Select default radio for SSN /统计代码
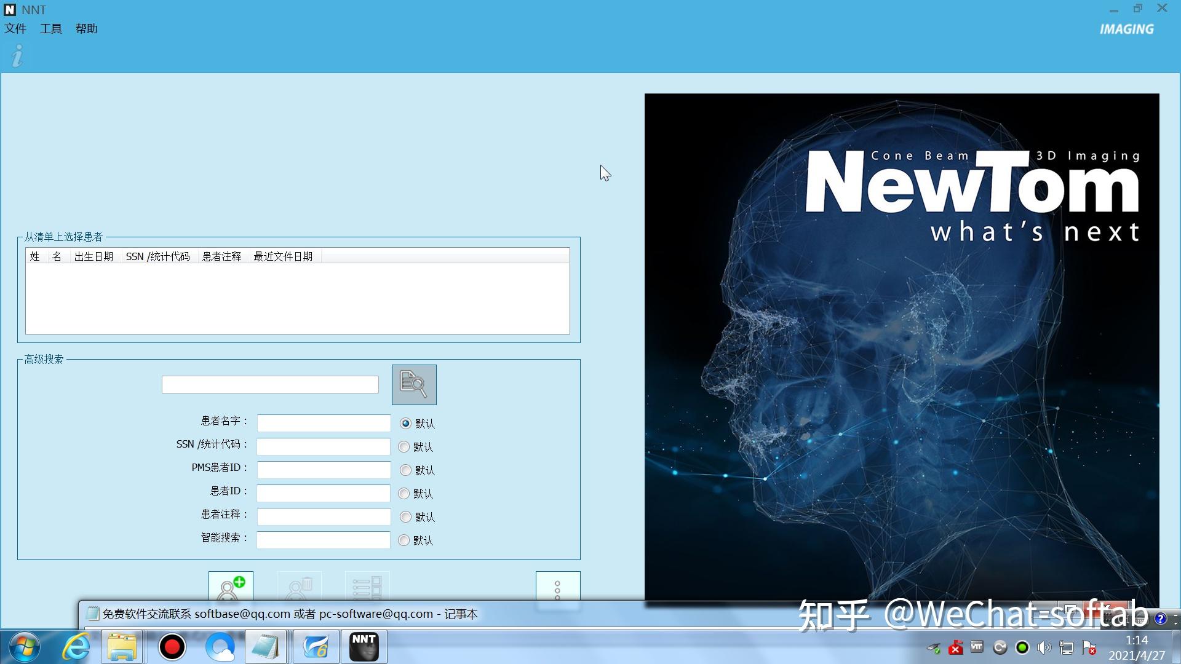The image size is (1181, 664). click(x=404, y=447)
